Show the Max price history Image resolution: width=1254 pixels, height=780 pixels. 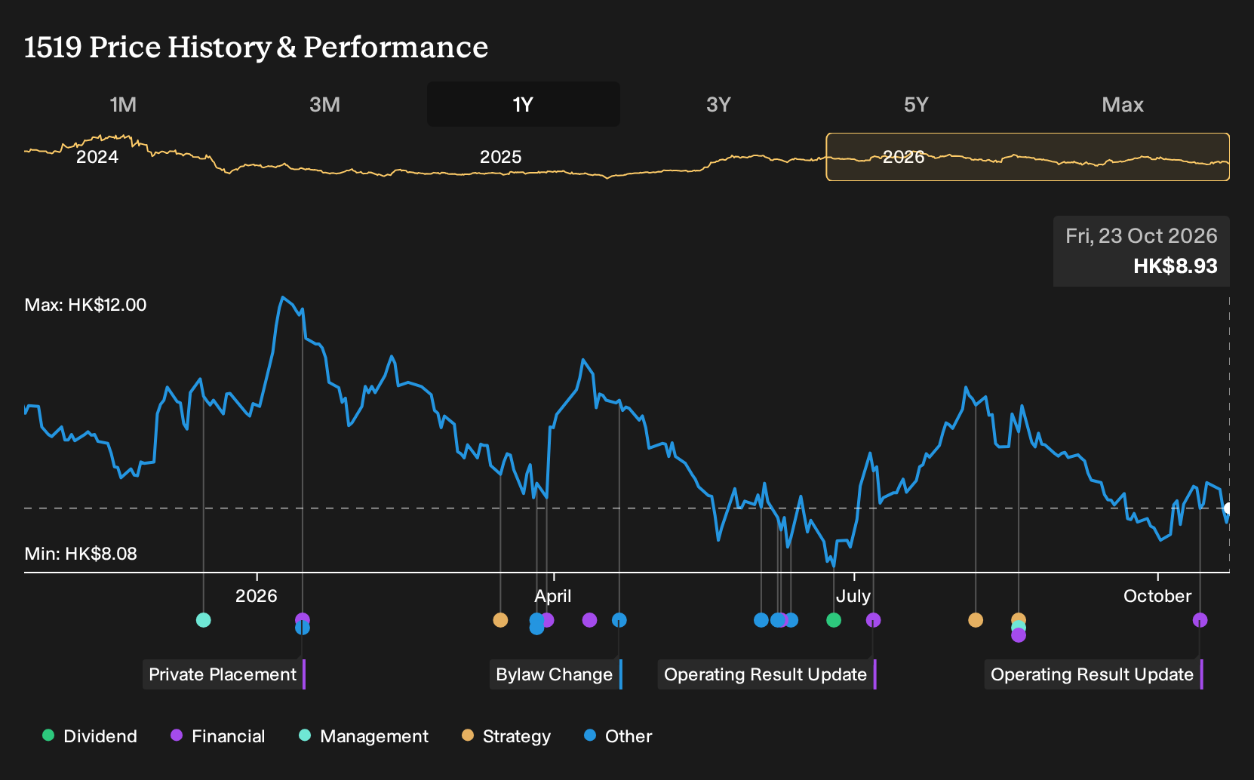click(1123, 104)
